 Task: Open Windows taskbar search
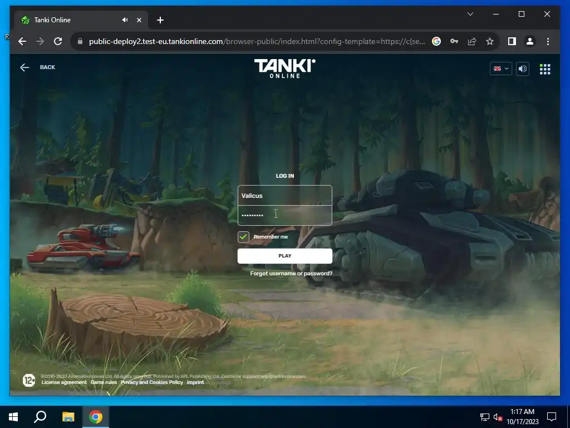[x=40, y=417]
